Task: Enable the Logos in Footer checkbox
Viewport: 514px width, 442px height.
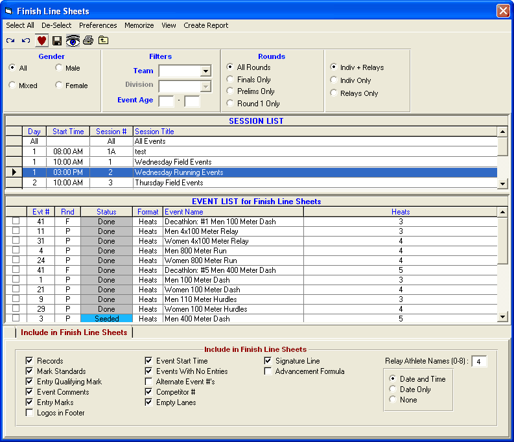Action: pos(30,412)
